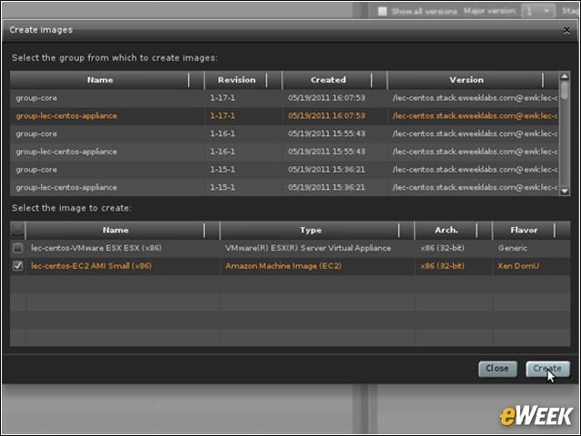This screenshot has height=436, width=581.
Task: Sort group table by Created column
Action: (328, 80)
